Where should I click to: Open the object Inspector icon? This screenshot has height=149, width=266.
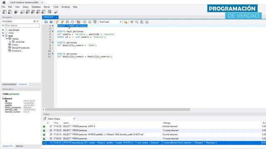click(x=16, y=12)
